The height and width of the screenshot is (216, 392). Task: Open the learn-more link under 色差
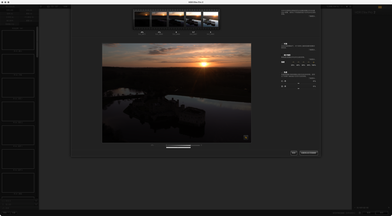coord(312,78)
